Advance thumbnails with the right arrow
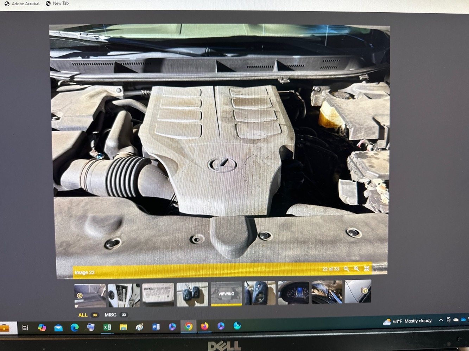469x351 pixels. pos(365,291)
